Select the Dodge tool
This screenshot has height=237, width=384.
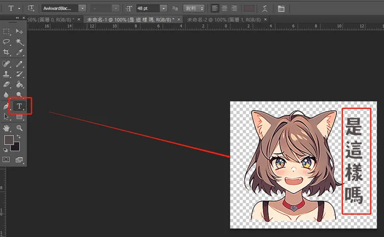[x=19, y=95]
